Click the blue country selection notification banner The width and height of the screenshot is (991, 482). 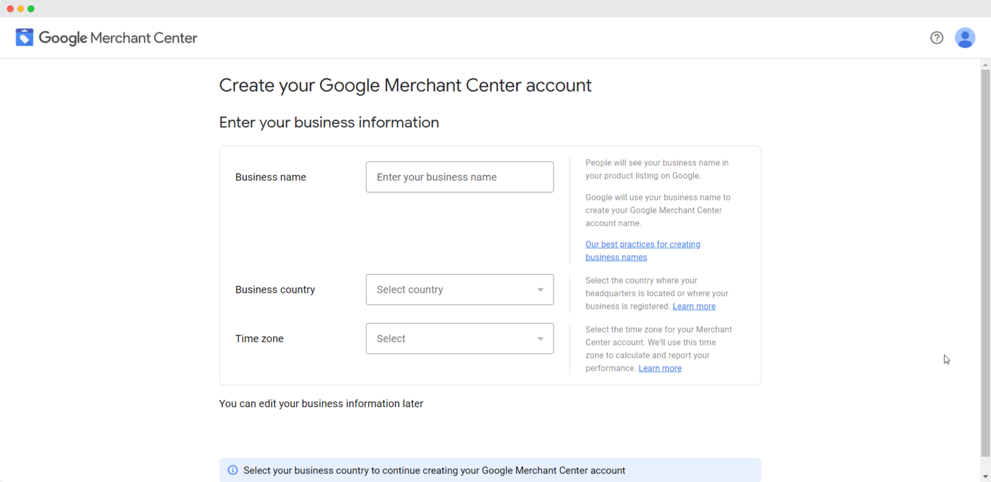(x=490, y=470)
